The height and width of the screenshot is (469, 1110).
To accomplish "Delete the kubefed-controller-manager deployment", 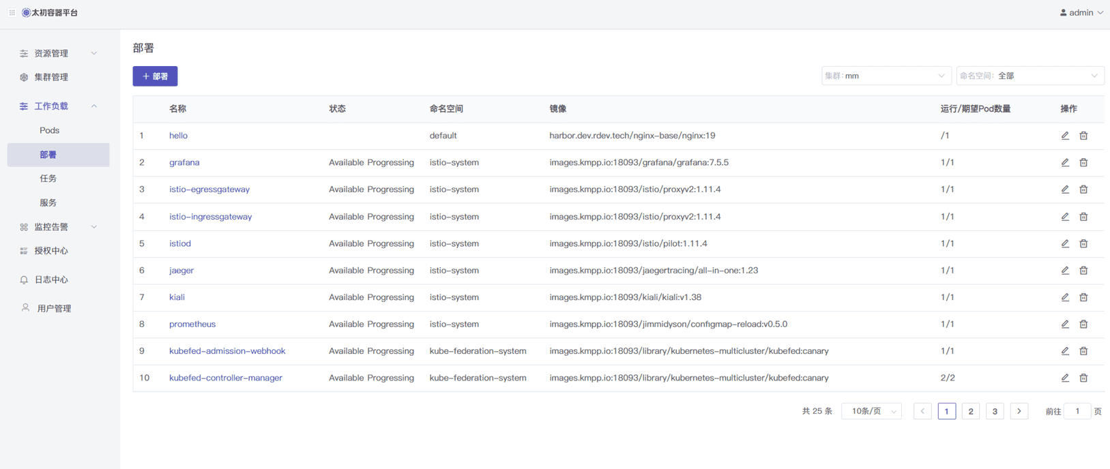I will point(1083,378).
